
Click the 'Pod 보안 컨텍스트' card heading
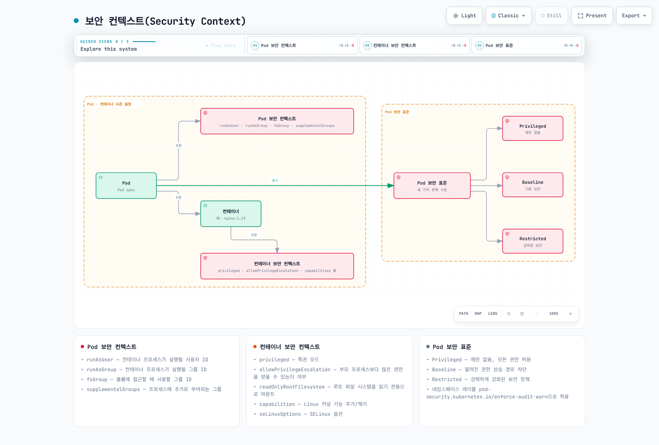tap(112, 347)
